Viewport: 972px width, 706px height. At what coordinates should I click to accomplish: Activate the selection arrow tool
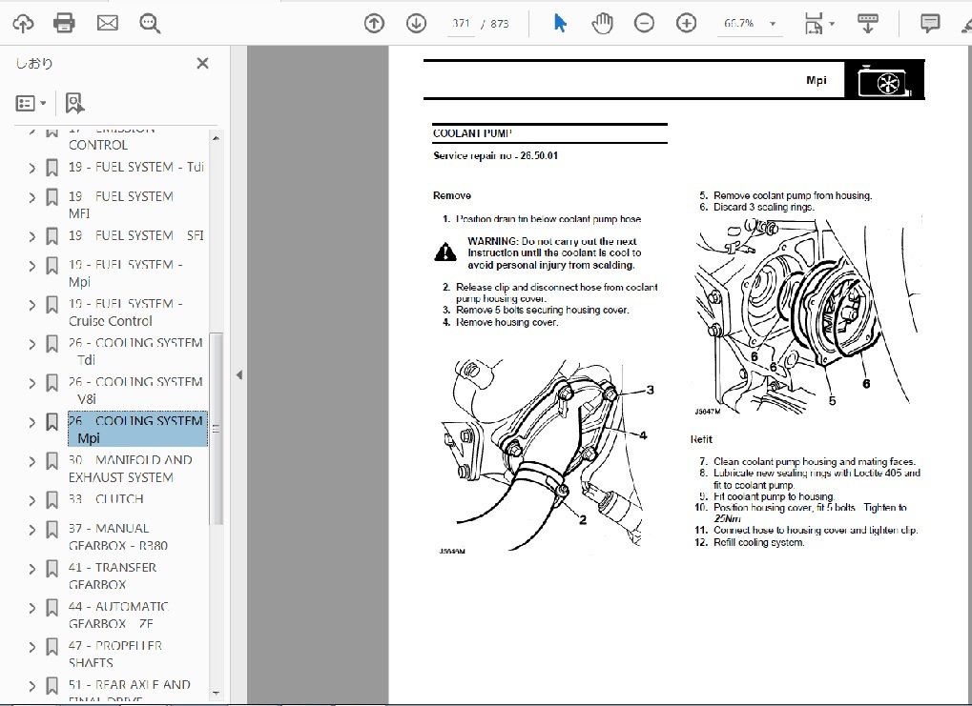pos(560,24)
